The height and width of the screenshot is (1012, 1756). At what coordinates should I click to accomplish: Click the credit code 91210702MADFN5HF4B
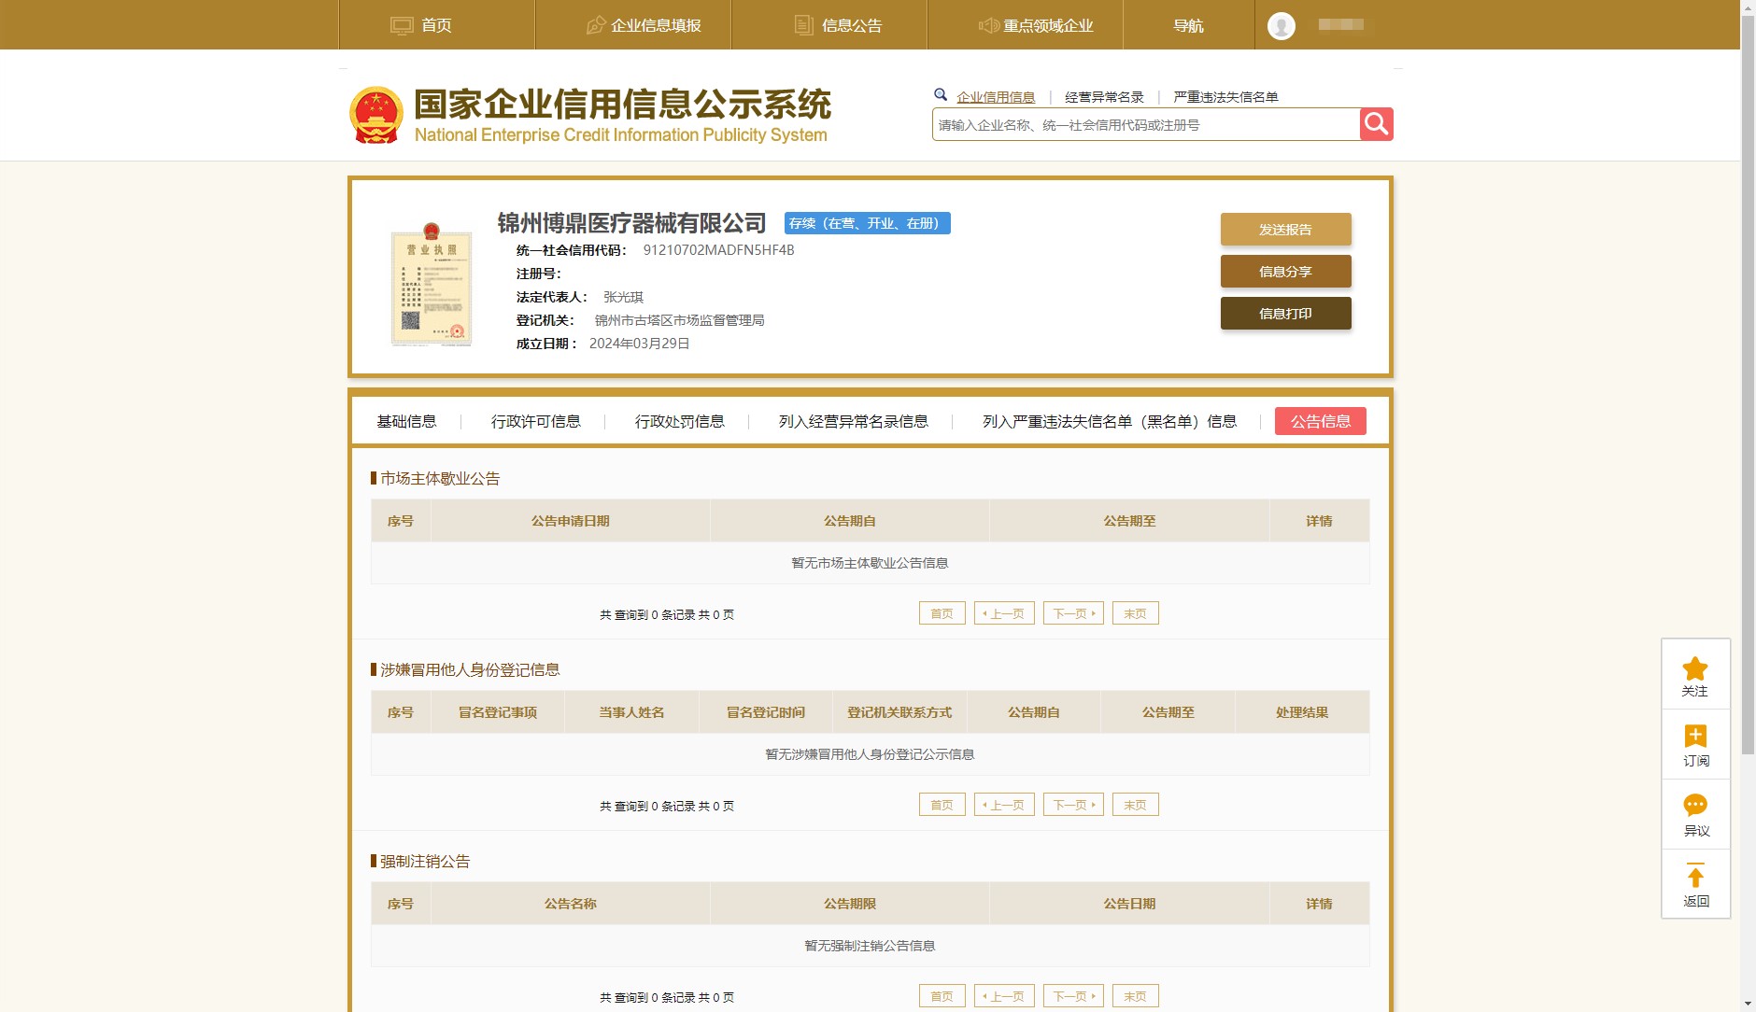coord(719,250)
